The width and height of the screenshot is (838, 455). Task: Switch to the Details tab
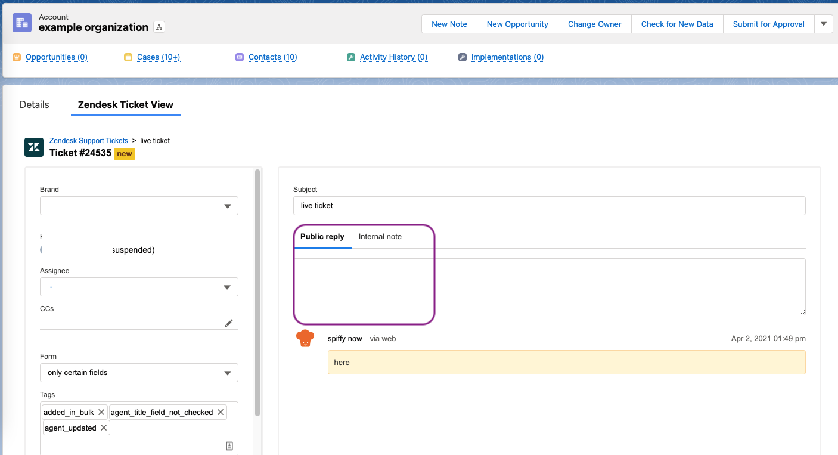pos(35,104)
